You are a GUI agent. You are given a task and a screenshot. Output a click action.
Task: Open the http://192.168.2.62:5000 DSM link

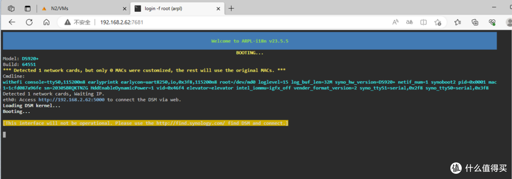pyautogui.click(x=72, y=100)
